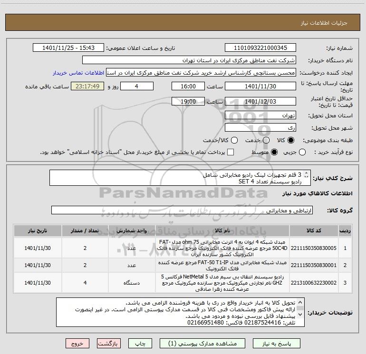This screenshot has width=366, height=354.
Task: Open اطلاعات تماس خریدار link
Action: point(78,73)
